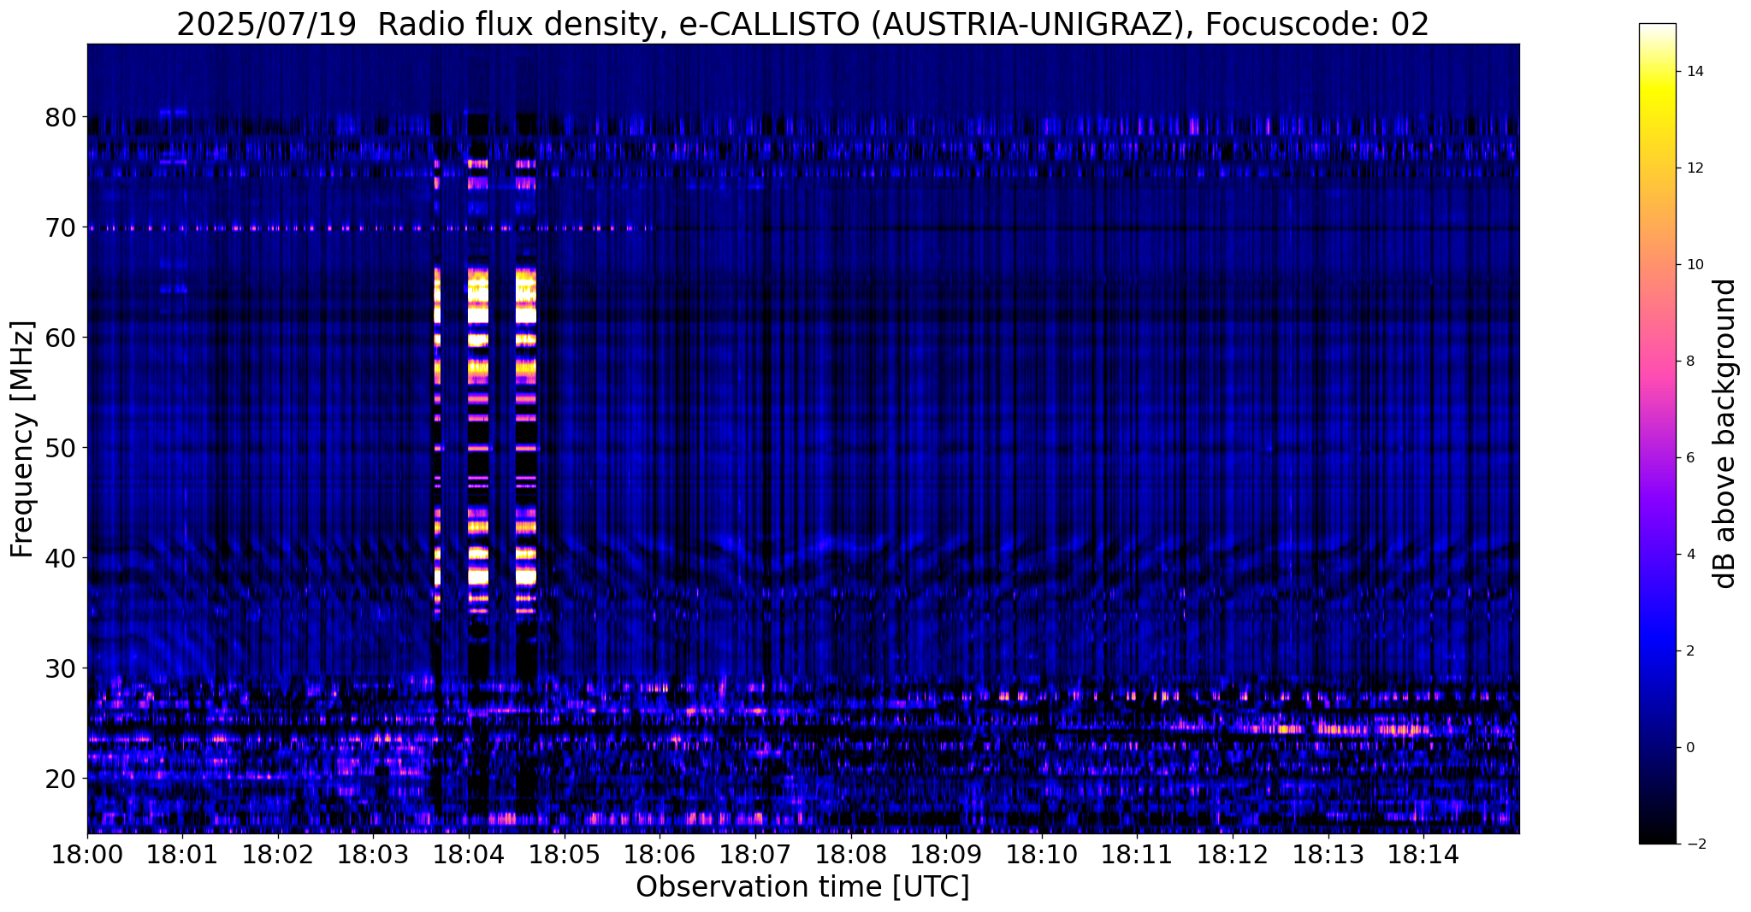
Task: Click the 18:01 time tick label
Action: tap(182, 854)
